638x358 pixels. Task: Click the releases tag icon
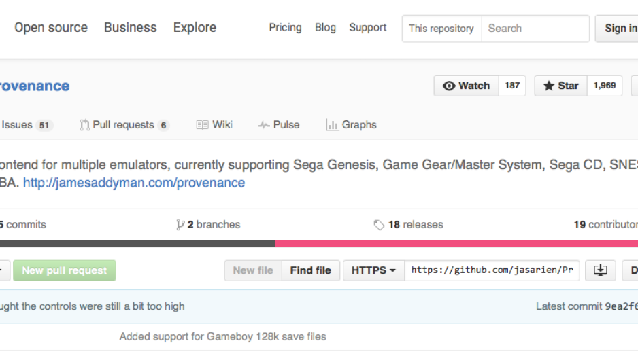coord(379,225)
